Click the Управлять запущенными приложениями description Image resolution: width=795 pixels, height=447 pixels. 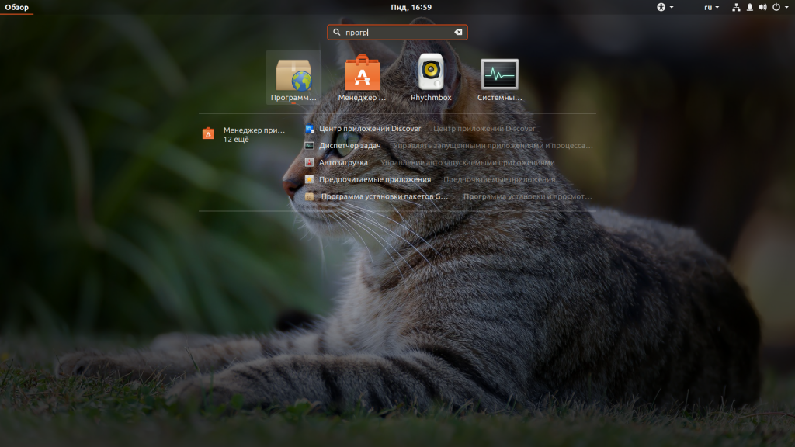[x=493, y=145]
